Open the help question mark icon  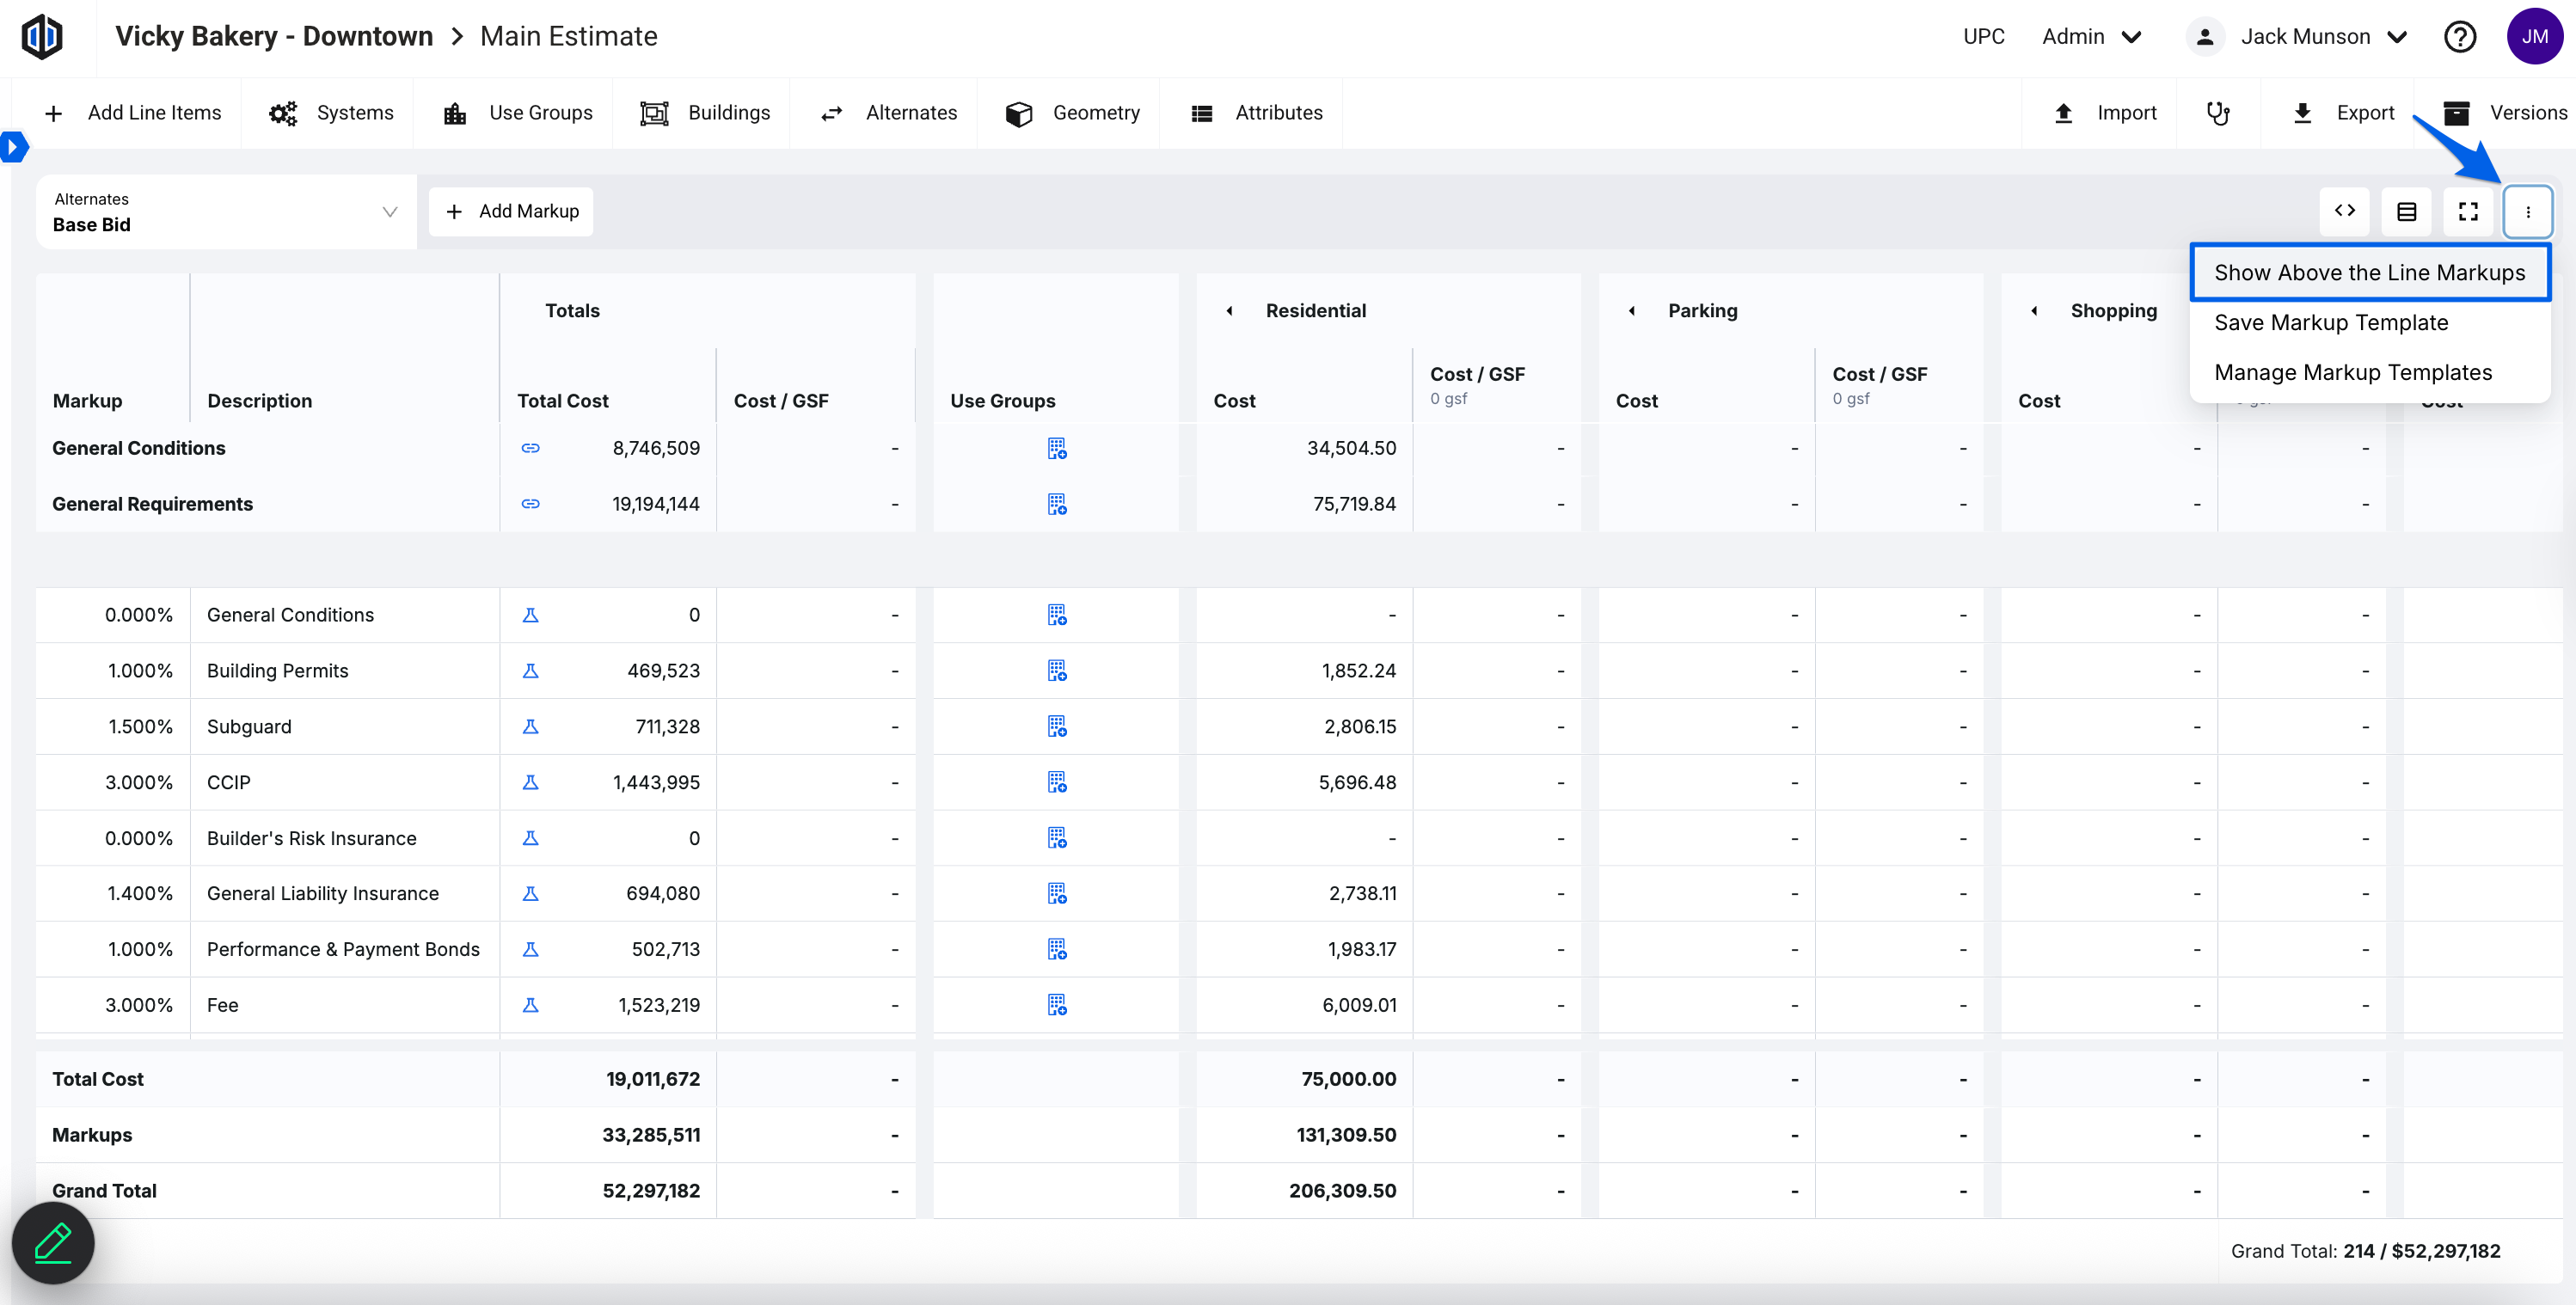point(2459,37)
